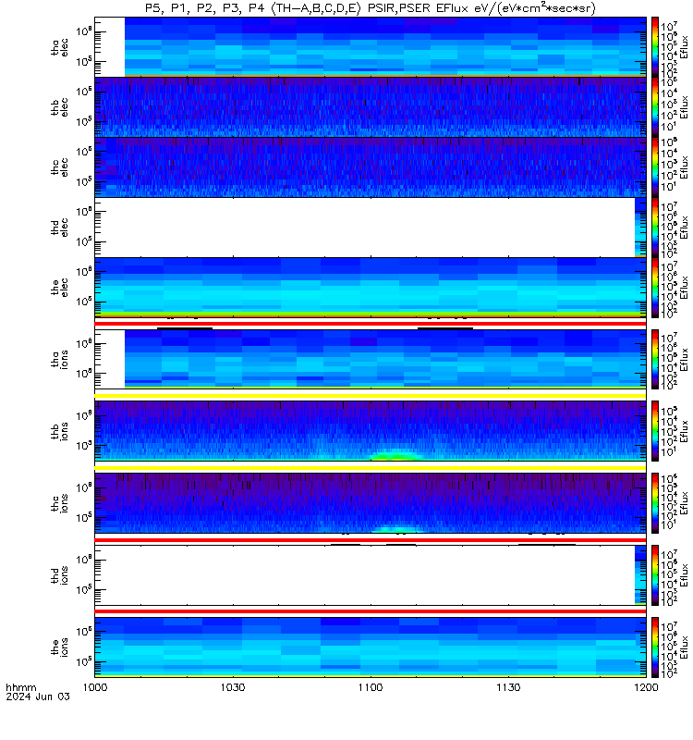Click the Eflux label of thb ions colorbar
This screenshot has width=693, height=740.
[684, 431]
